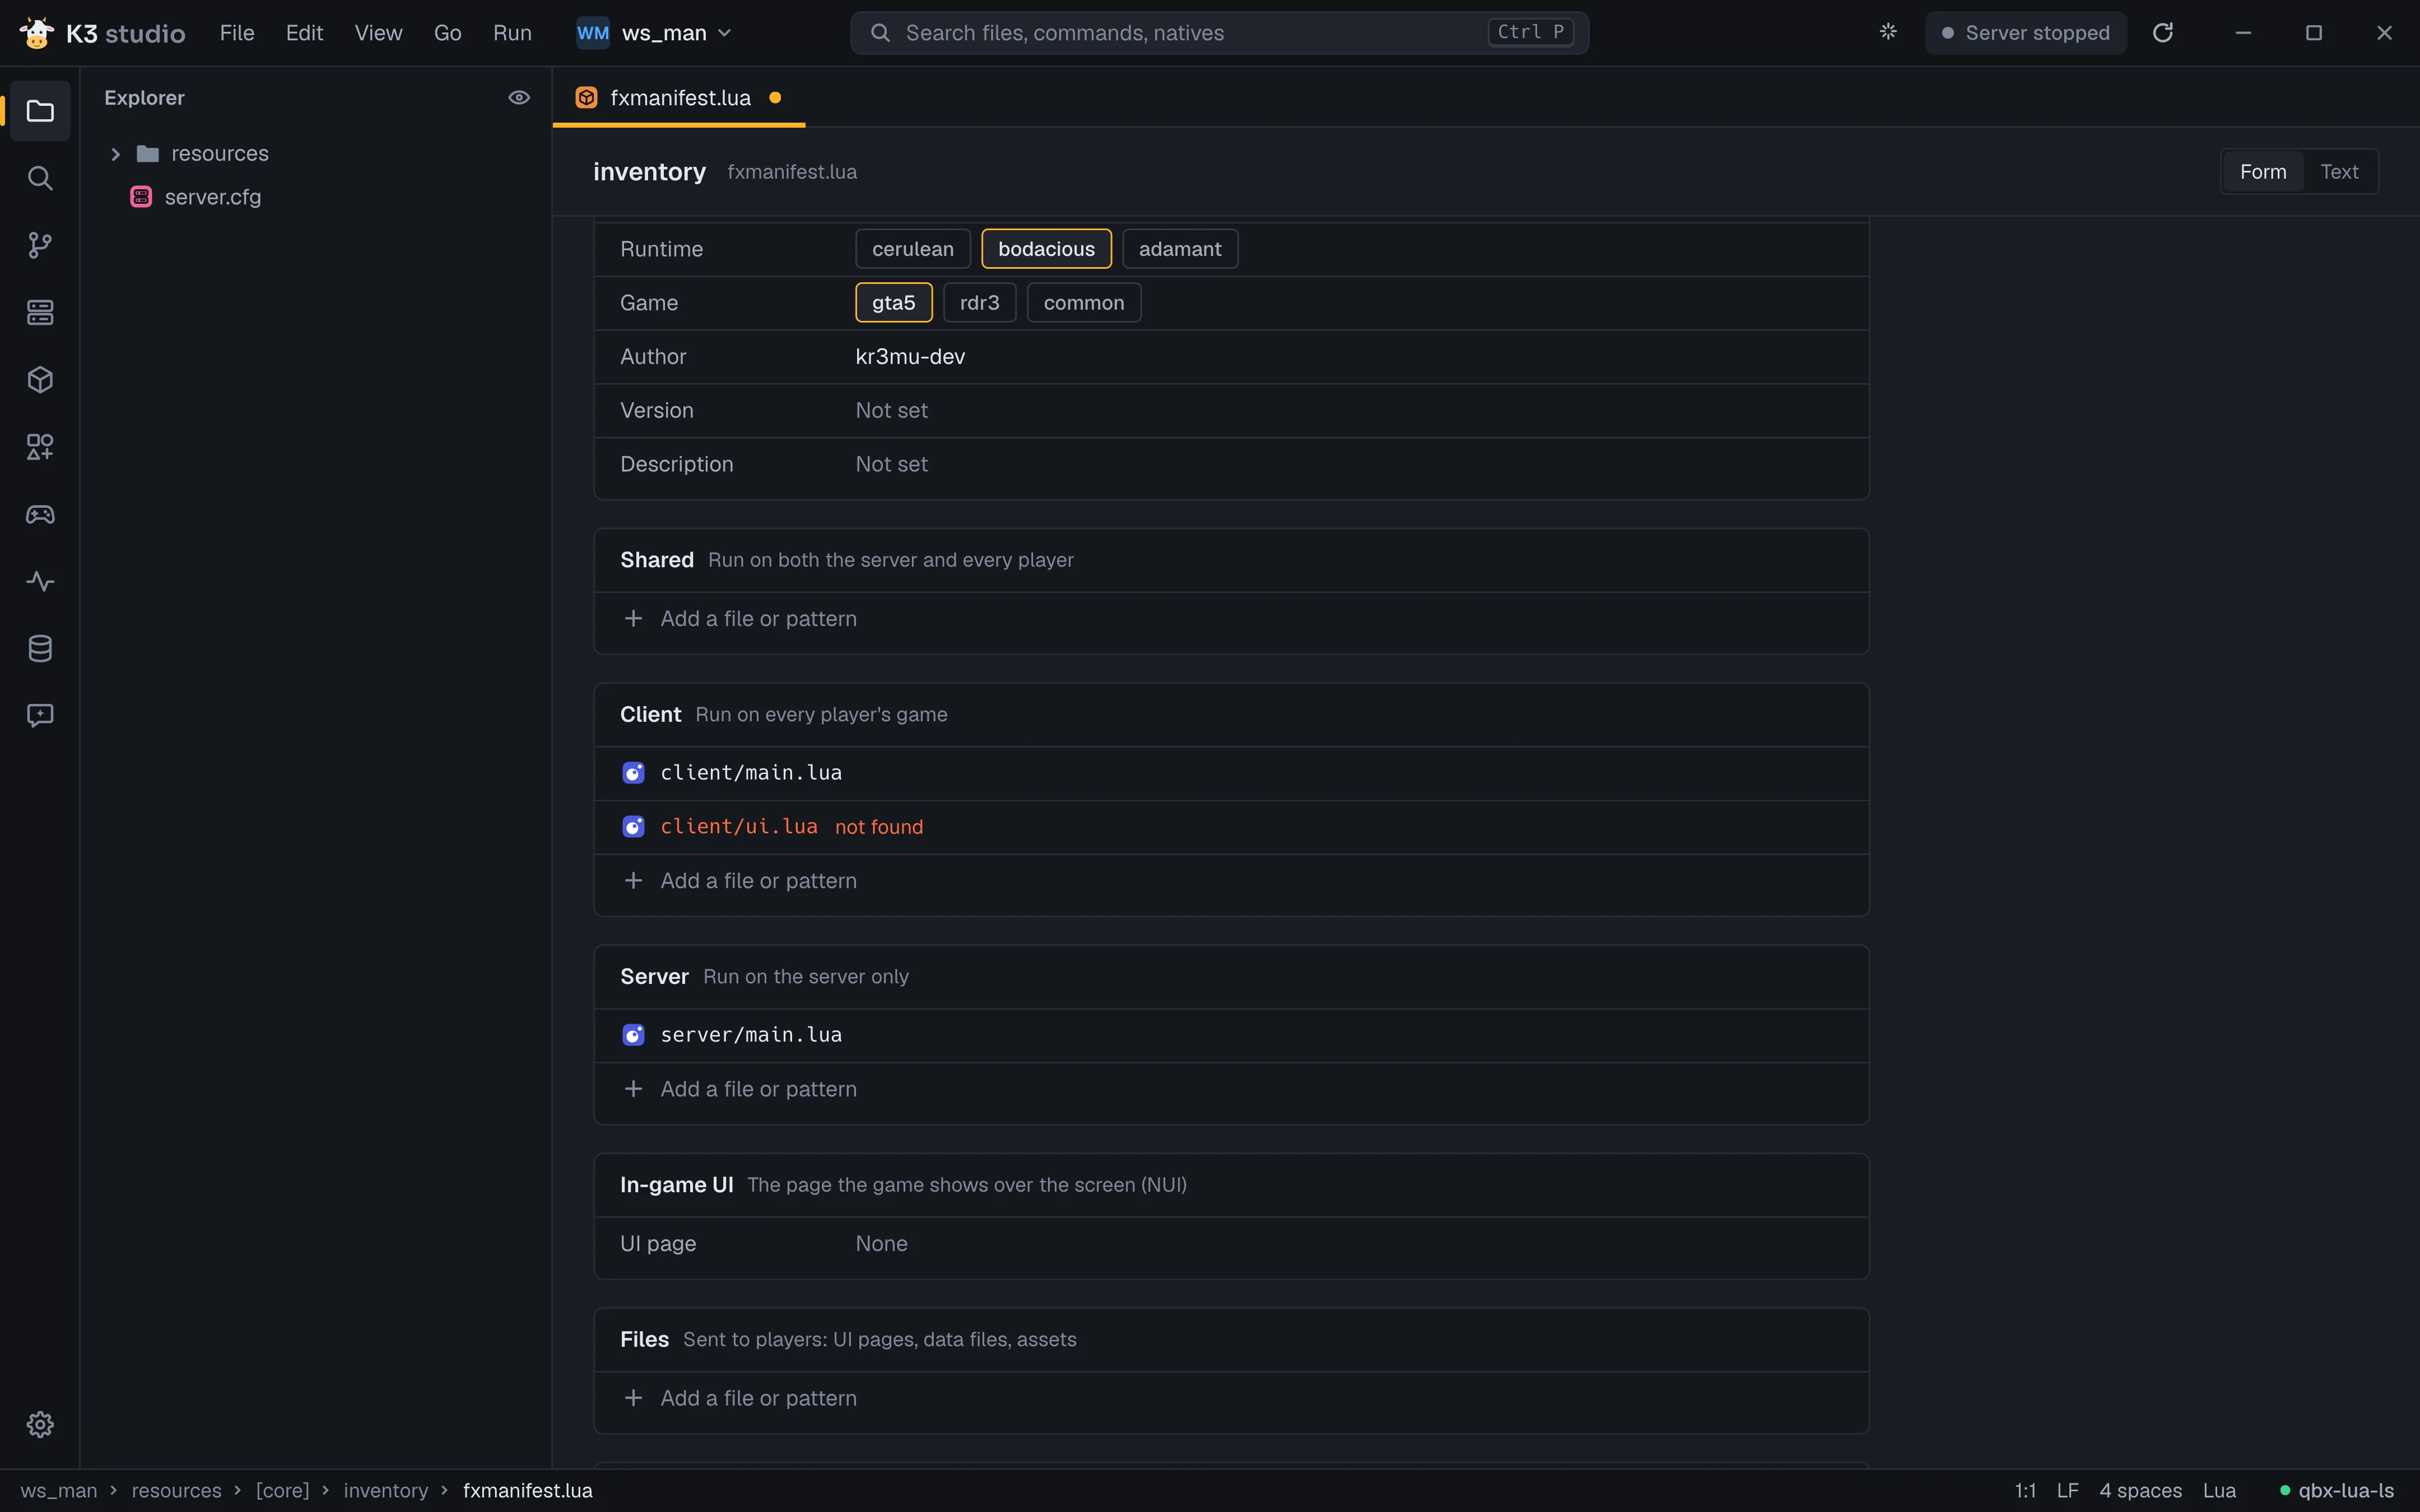Add a file or pattern under Files
The height and width of the screenshot is (1512, 2420).
click(1231, 1398)
